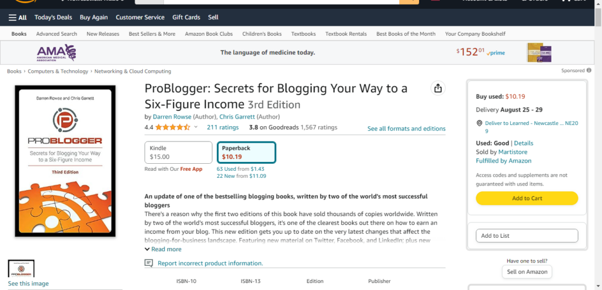Click the delivery location pin icon
This screenshot has height=290, width=602.
[x=479, y=123]
